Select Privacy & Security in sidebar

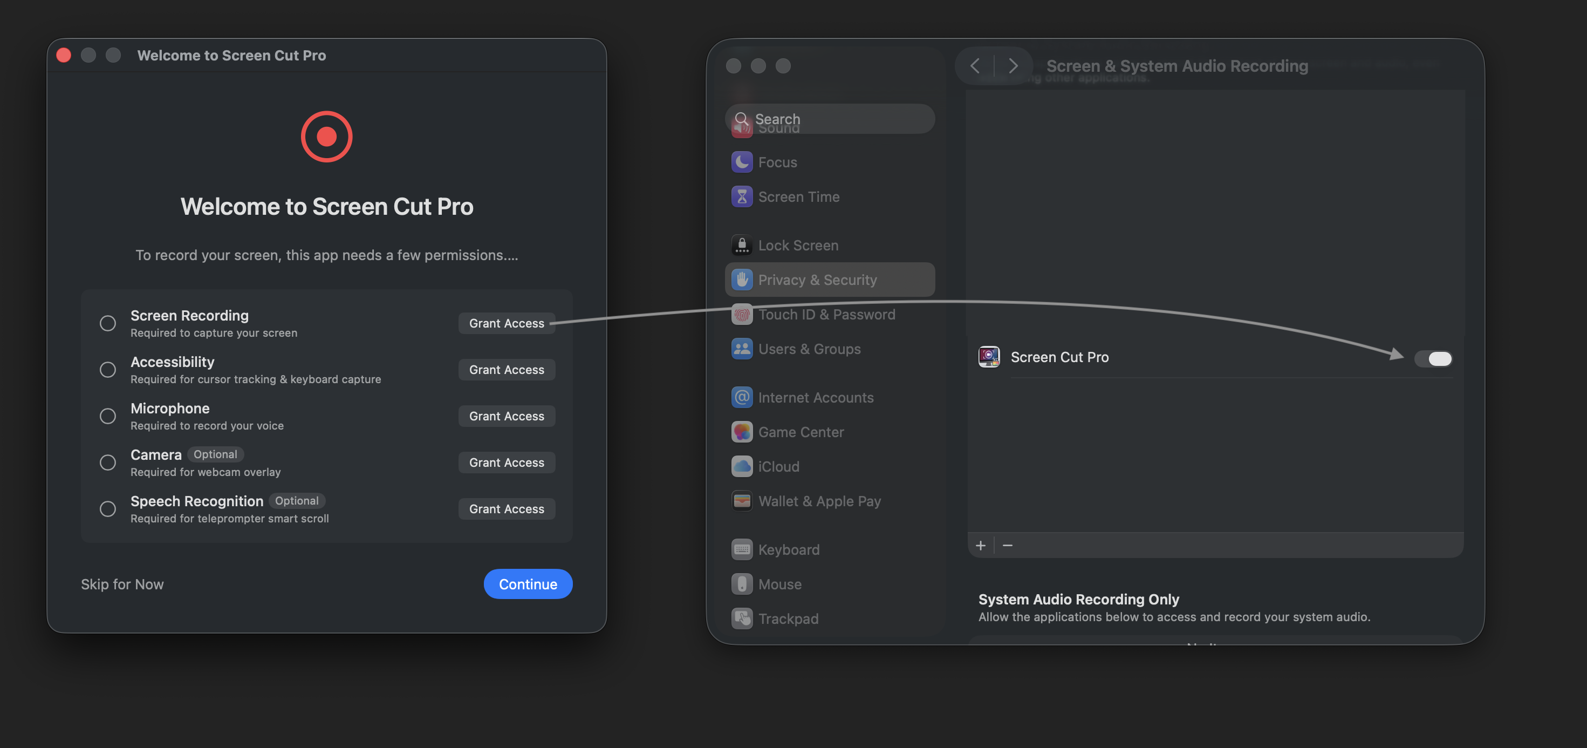(830, 280)
